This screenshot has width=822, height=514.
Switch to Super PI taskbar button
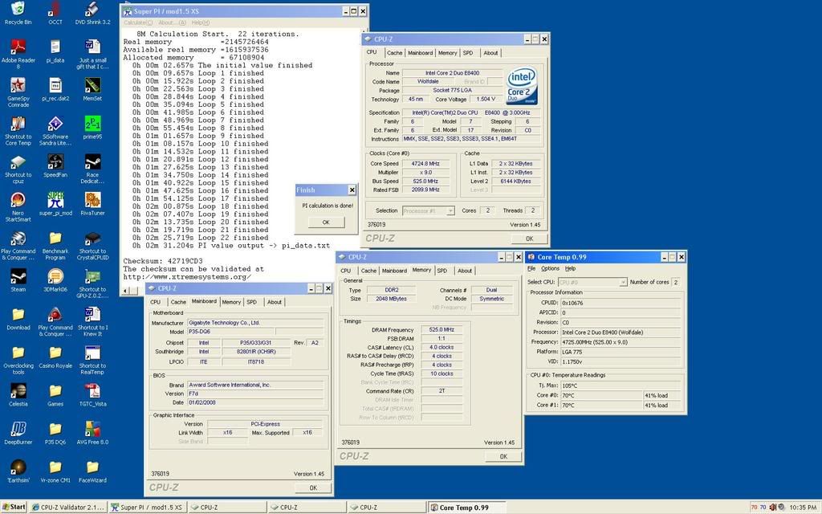[148, 508]
